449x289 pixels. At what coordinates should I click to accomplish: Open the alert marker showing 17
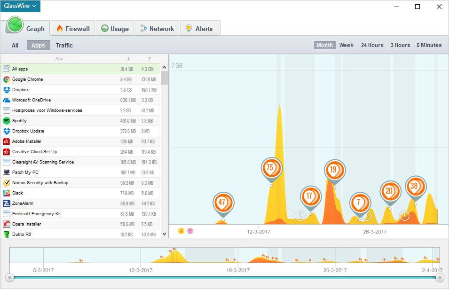click(311, 196)
